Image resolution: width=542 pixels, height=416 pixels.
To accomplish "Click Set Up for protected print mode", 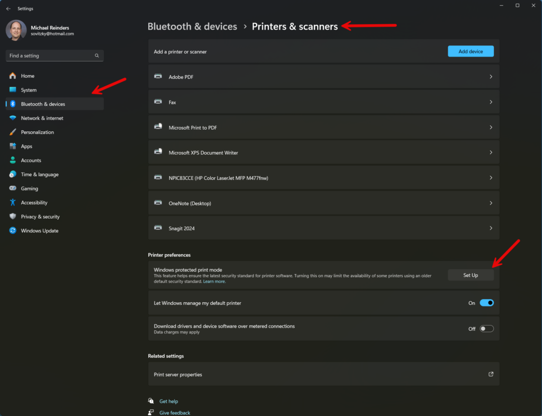I will (471, 275).
